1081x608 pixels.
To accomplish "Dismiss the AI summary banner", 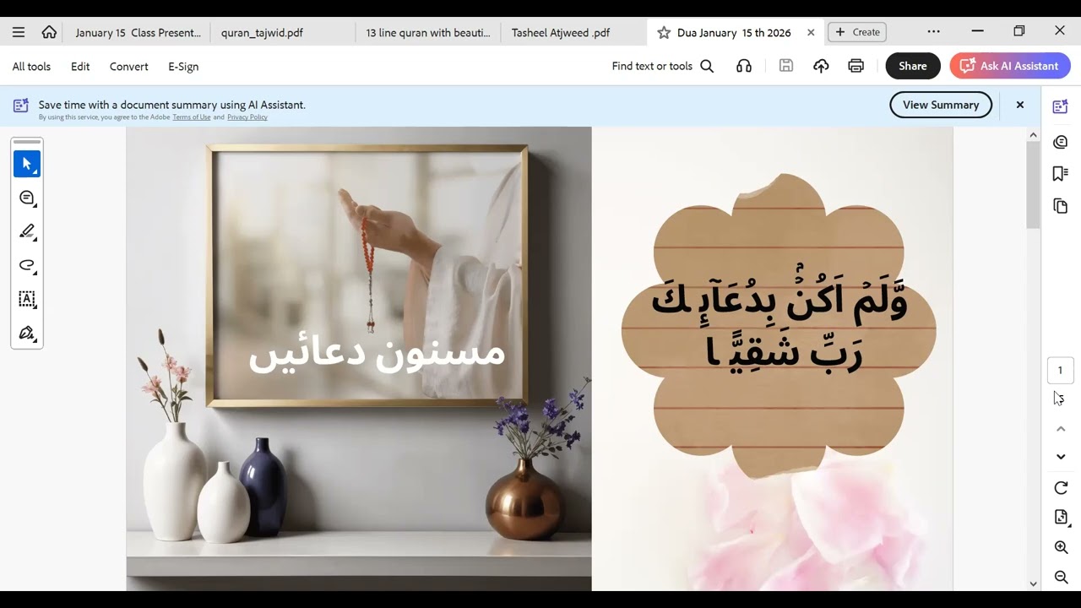I will pos(1020,105).
